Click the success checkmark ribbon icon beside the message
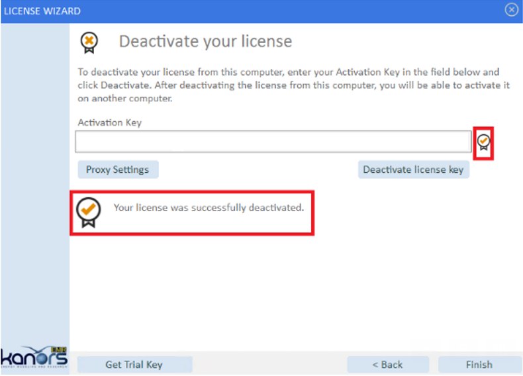523x376 pixels. click(x=89, y=212)
